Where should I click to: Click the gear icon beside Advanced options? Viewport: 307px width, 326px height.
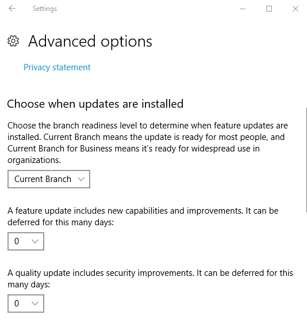(13, 41)
